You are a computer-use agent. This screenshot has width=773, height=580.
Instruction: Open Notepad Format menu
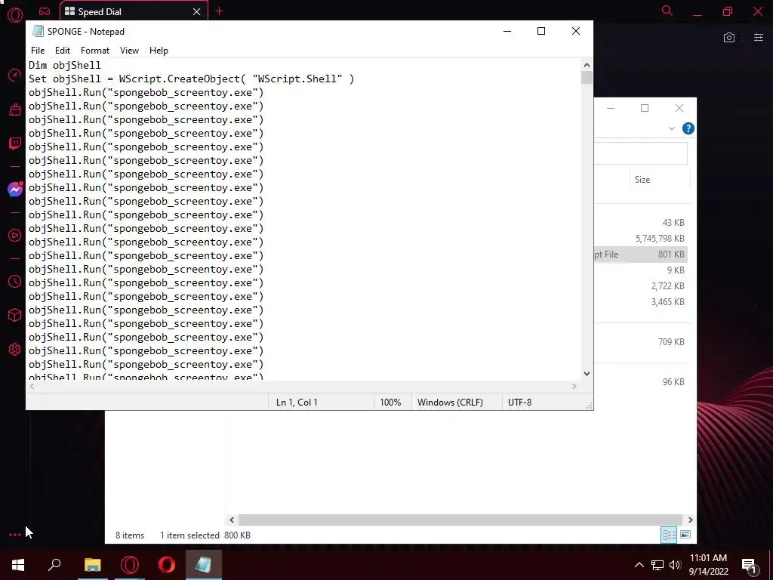pos(94,51)
